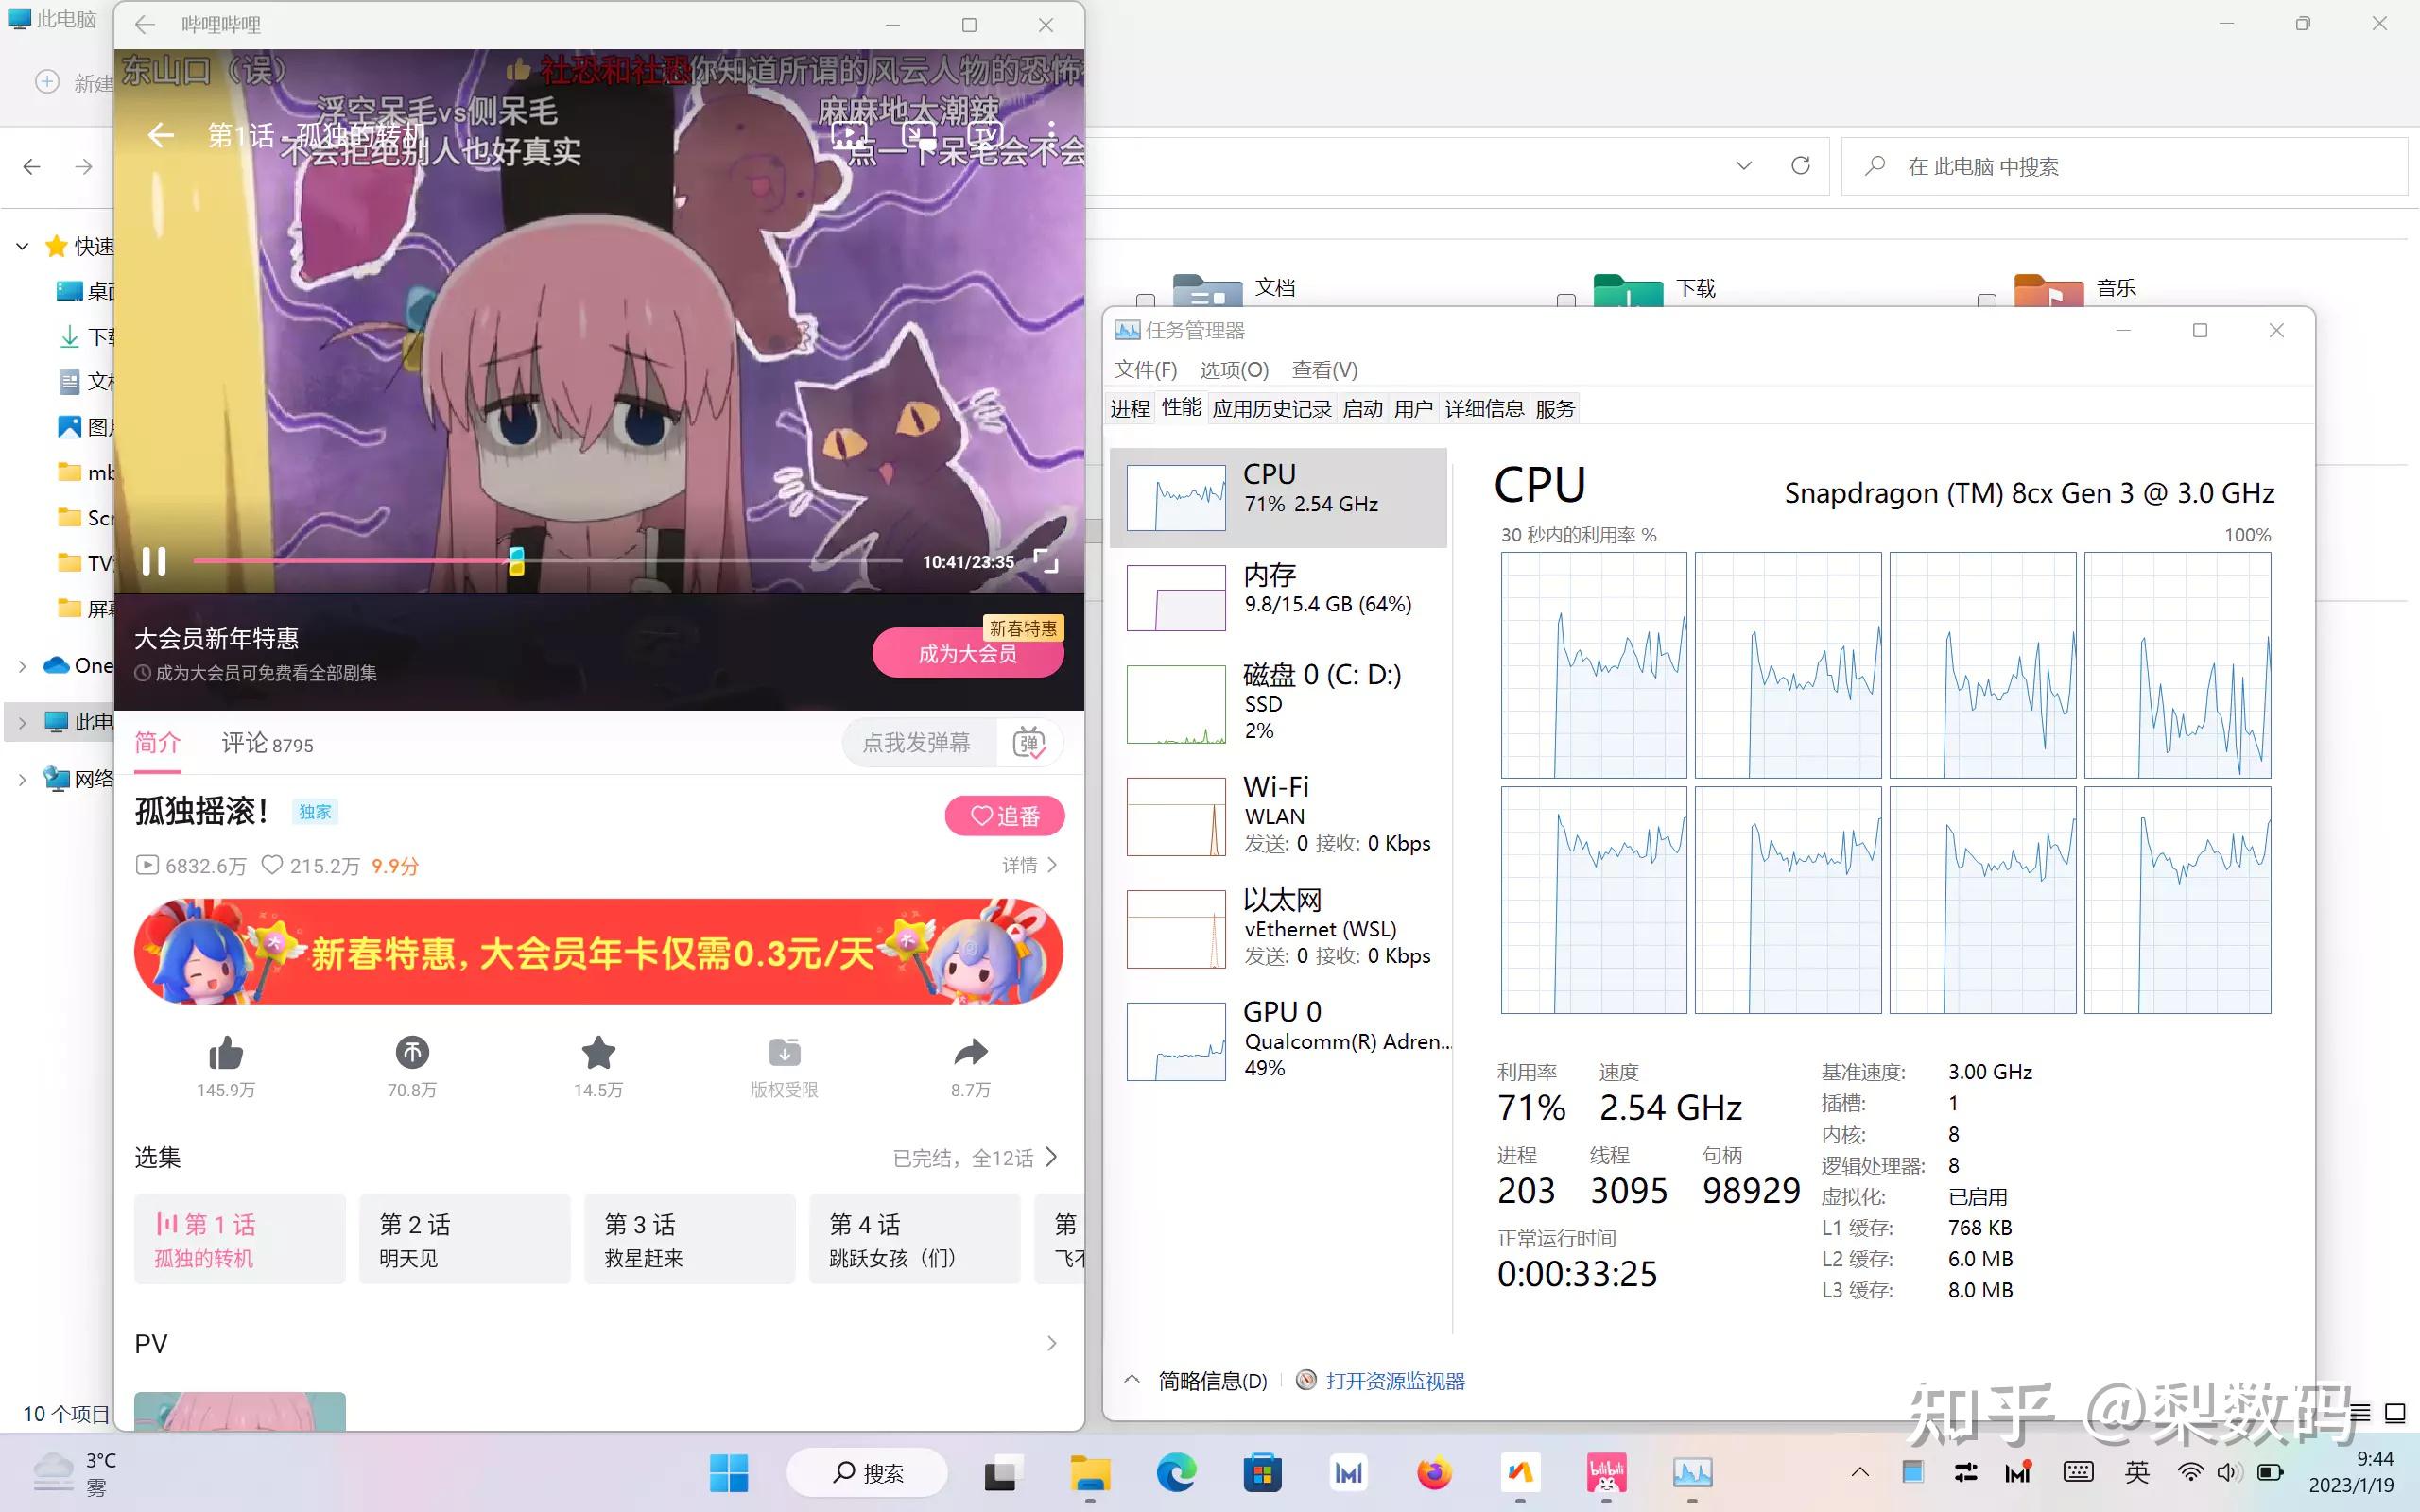Image resolution: width=2420 pixels, height=1512 pixels.
Task: Toggle following with the 追番 button
Action: (x=1004, y=816)
